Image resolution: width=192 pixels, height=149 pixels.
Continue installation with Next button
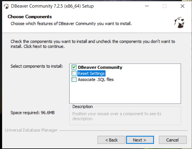[140, 140]
